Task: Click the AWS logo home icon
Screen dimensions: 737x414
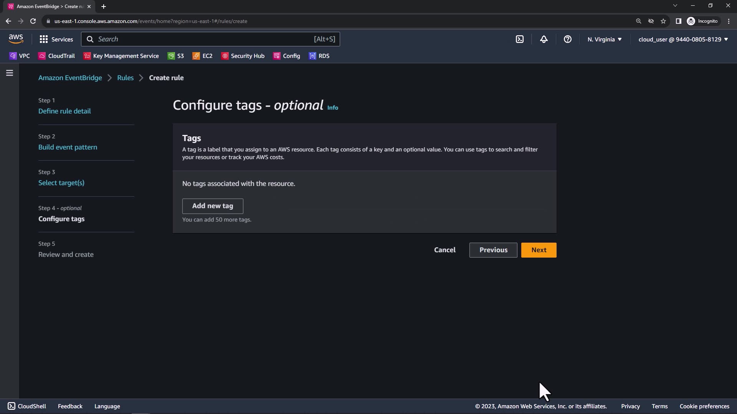Action: pos(16,39)
